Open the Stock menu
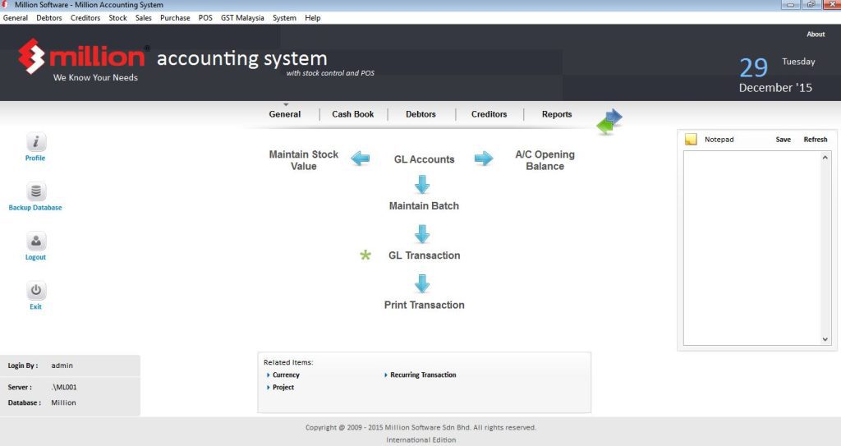 click(118, 18)
